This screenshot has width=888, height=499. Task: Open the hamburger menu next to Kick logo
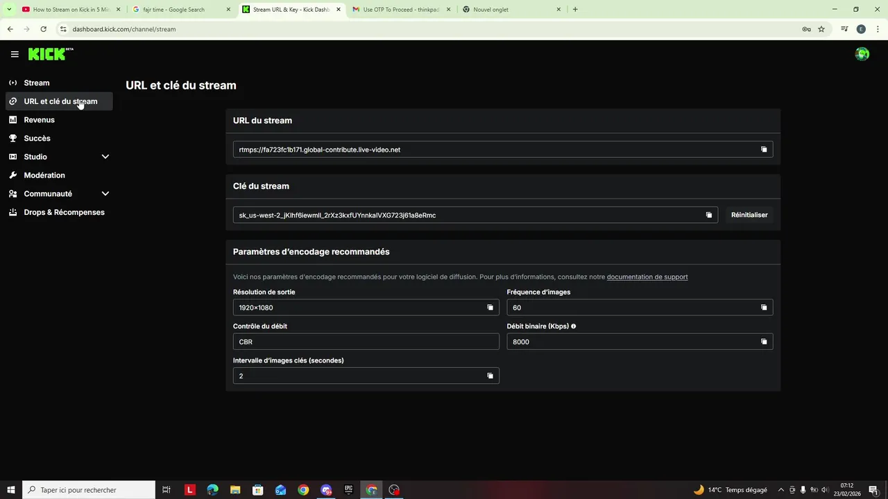coord(15,54)
